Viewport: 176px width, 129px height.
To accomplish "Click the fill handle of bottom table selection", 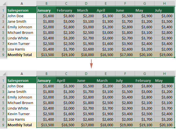I will (174, 127).
